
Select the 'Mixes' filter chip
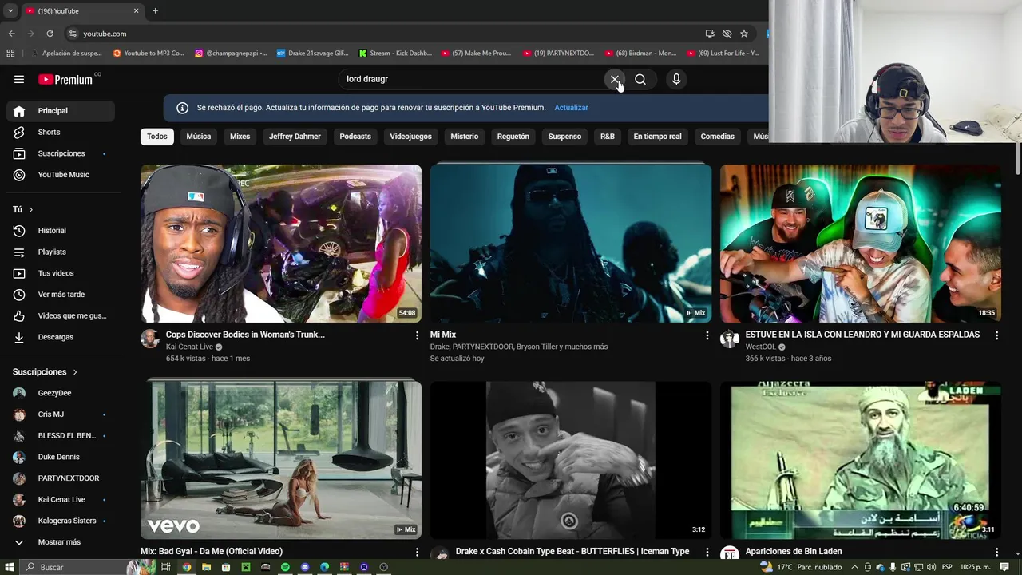tap(240, 137)
